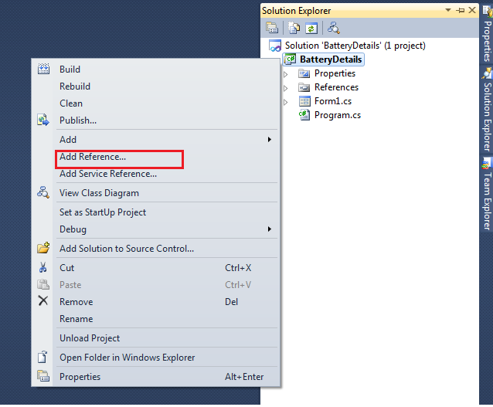
Task: Select Remove from the context menu
Action: pyautogui.click(x=76, y=302)
